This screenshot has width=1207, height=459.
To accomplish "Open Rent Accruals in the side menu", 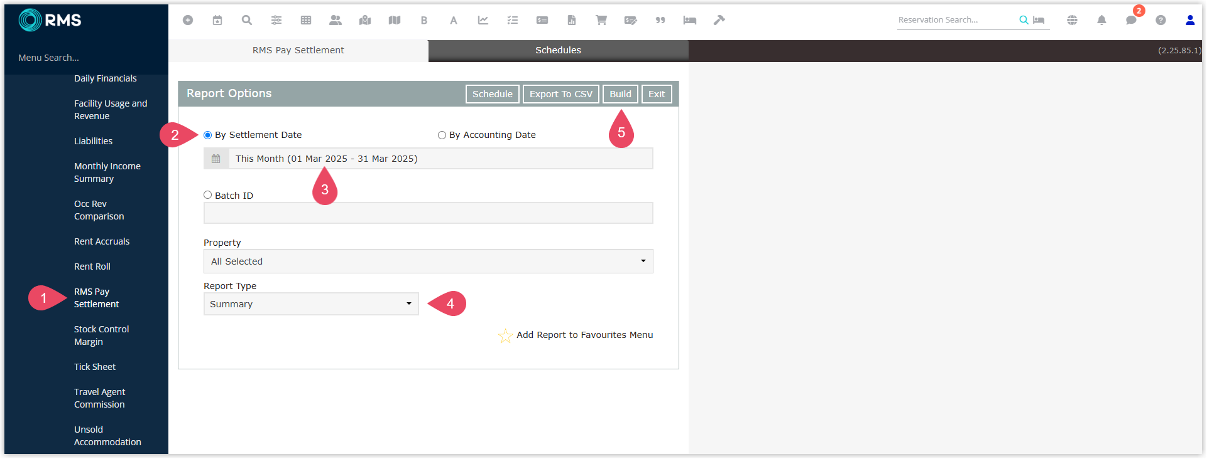I will (x=102, y=241).
